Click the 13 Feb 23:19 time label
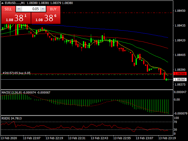Viewport: 188px width, 141px height. (167, 138)
